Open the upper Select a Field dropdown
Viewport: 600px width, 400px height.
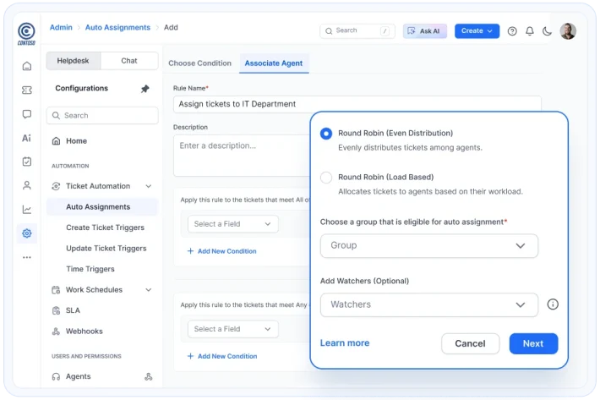point(232,224)
